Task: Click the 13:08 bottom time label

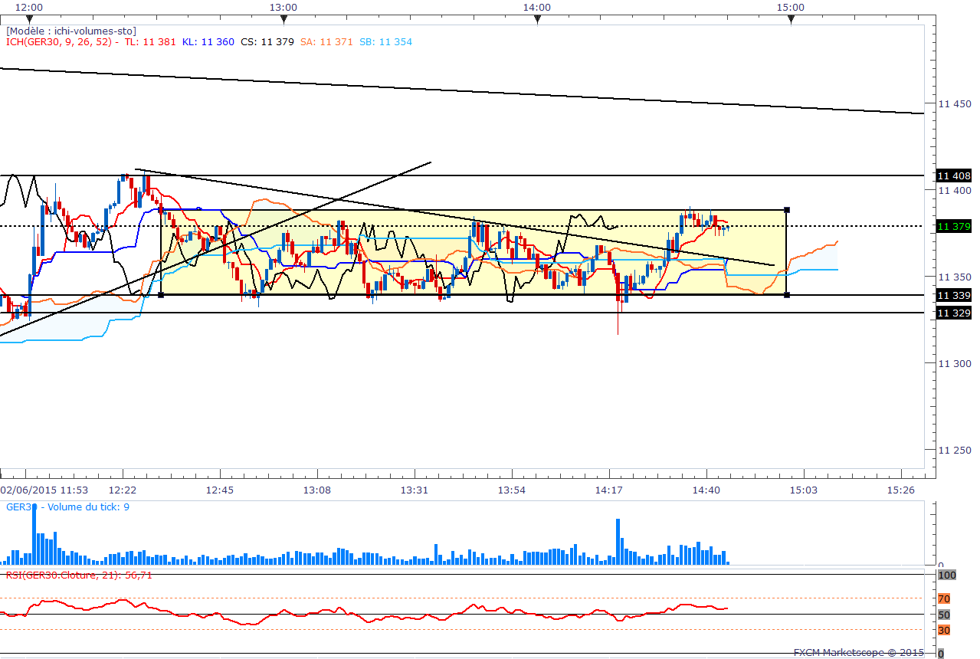Action: 317,490
